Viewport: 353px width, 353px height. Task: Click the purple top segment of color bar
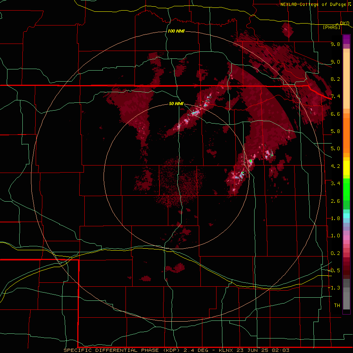pyautogui.click(x=346, y=39)
